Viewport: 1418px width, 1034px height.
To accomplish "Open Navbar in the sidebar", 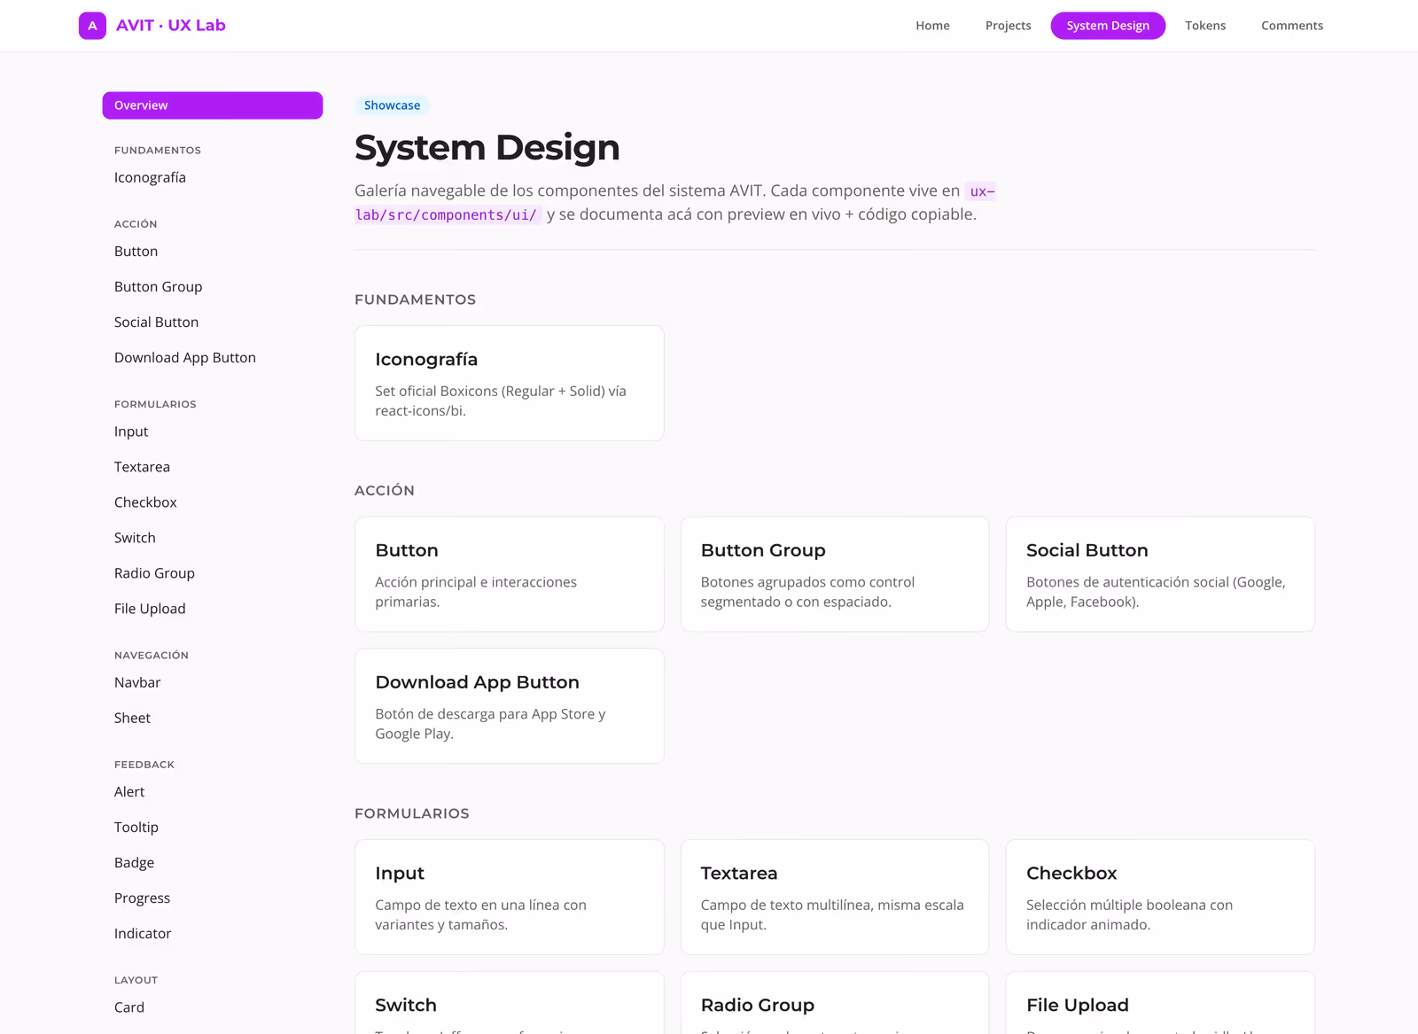I will [213, 682].
